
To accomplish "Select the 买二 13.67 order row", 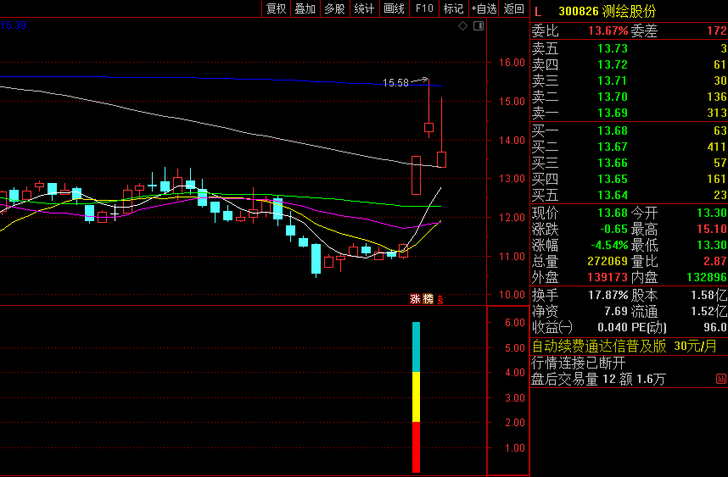I will click(629, 147).
